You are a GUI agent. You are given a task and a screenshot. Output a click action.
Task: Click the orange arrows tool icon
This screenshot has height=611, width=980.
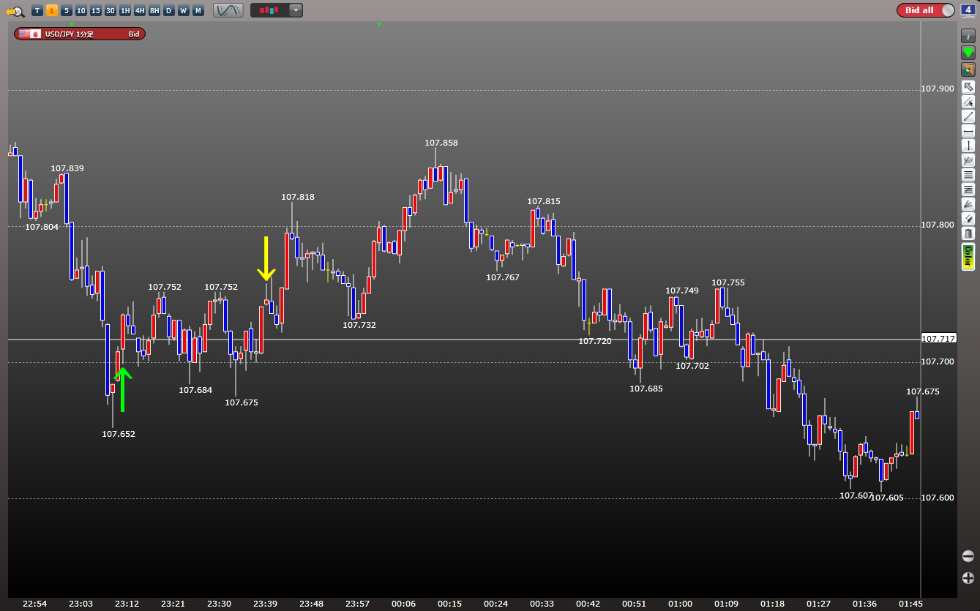[968, 70]
